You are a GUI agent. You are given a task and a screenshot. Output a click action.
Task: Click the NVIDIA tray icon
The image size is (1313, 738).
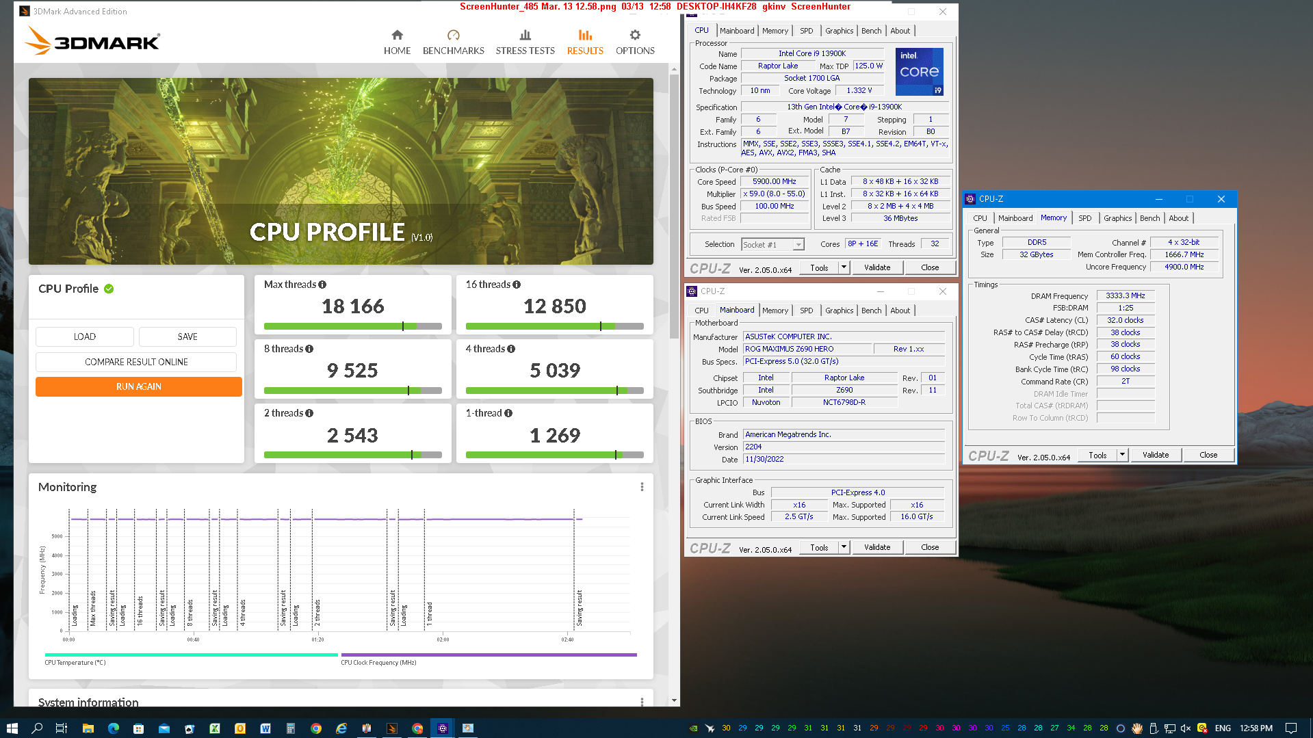click(694, 728)
